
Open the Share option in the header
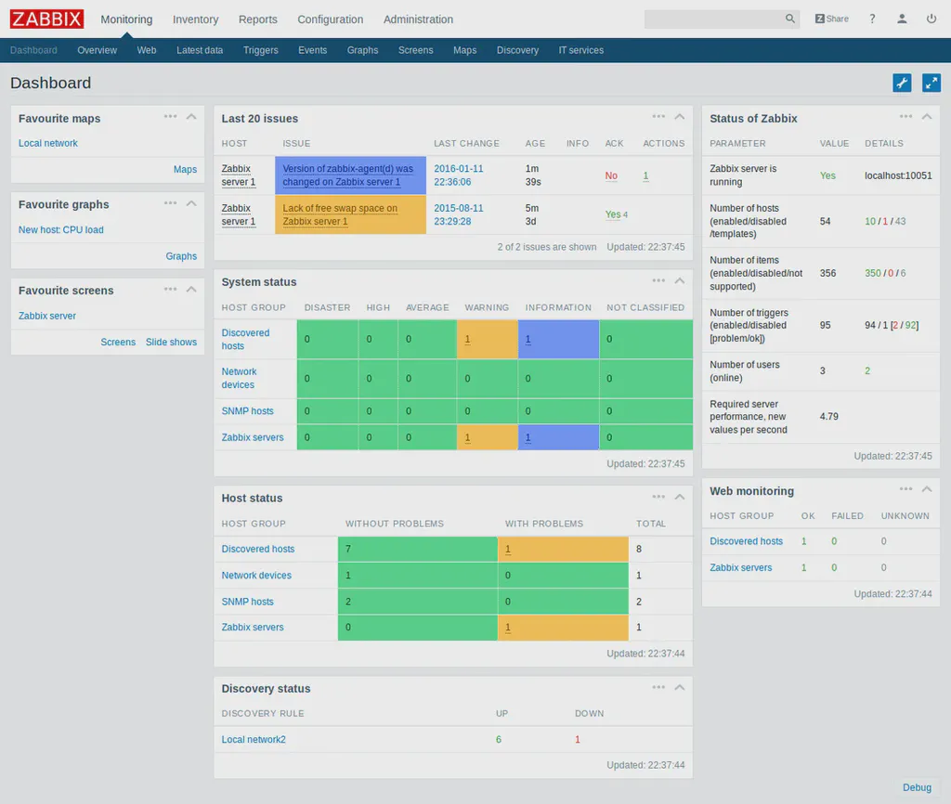pos(830,19)
